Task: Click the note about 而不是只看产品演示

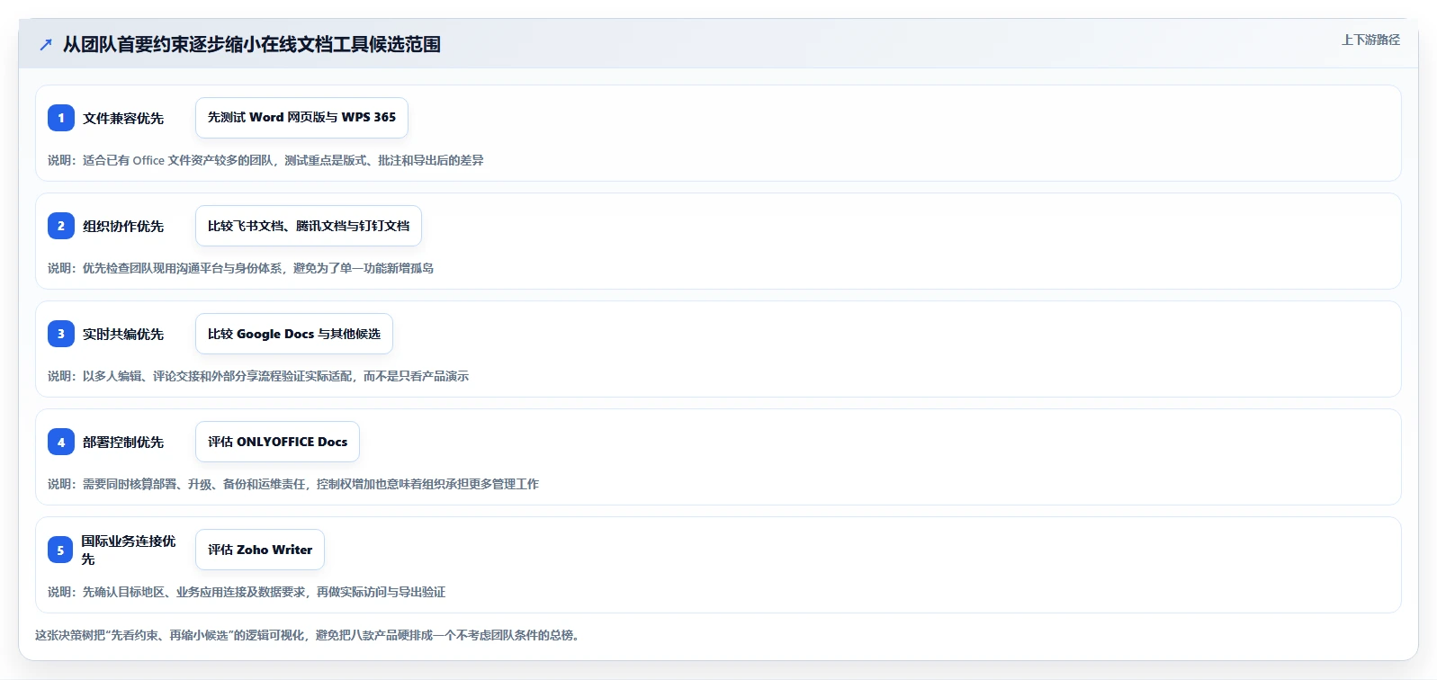Action: 258,376
